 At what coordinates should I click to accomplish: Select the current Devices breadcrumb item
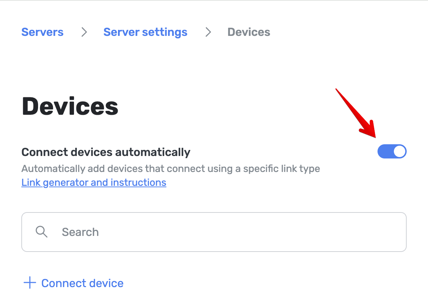pos(249,32)
